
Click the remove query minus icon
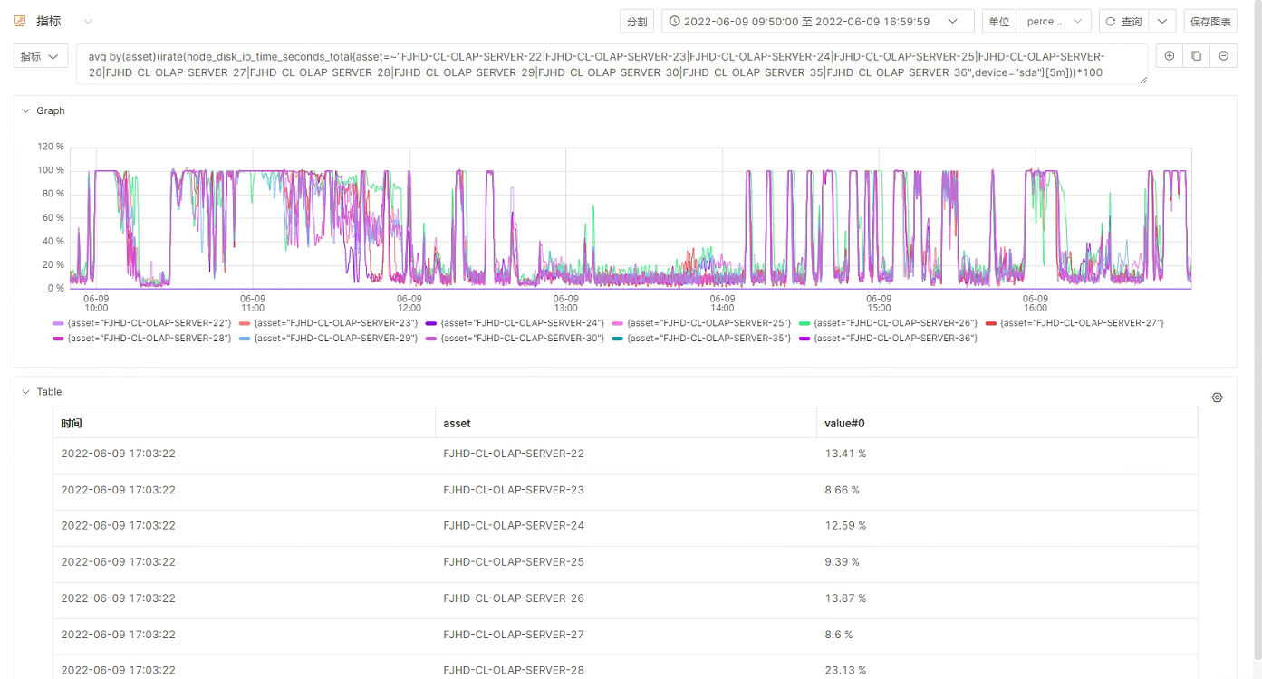1224,56
